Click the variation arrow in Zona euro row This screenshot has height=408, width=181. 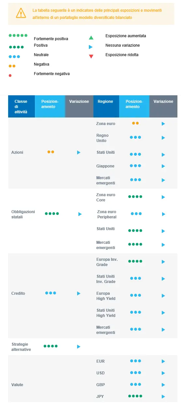(x=163, y=124)
